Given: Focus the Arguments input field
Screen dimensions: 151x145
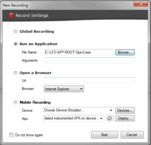Looking at the screenshot, I should coord(90,60).
